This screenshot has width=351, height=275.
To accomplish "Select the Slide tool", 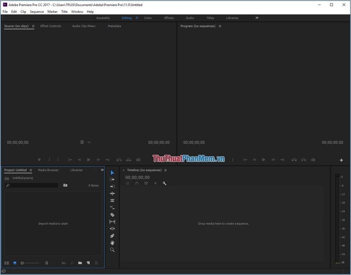I will point(112,228).
